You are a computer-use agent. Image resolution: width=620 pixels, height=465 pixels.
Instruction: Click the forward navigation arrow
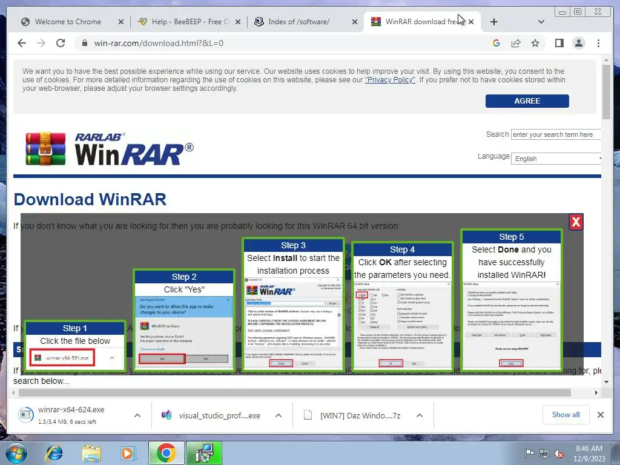[41, 43]
